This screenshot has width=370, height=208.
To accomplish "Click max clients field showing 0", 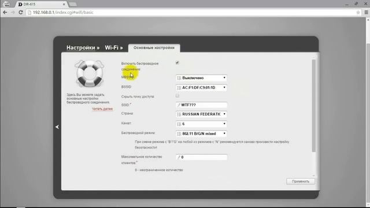I will 201,157.
